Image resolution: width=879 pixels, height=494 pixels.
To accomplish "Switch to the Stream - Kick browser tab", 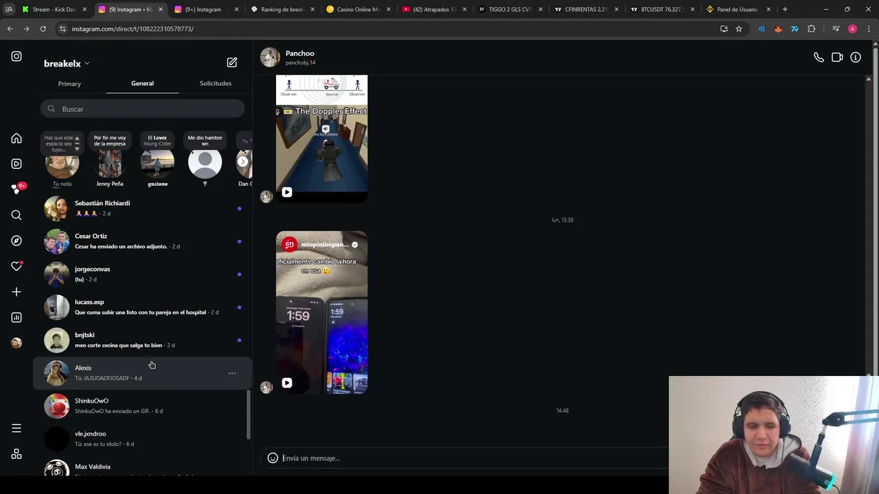I will (x=54, y=10).
